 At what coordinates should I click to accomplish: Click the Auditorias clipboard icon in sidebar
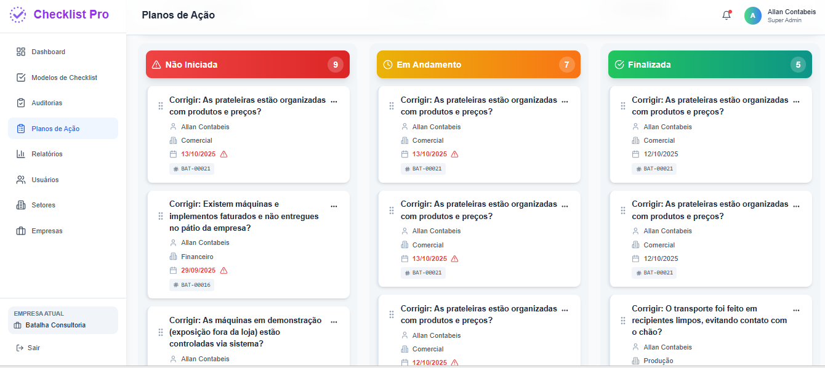pyautogui.click(x=21, y=103)
